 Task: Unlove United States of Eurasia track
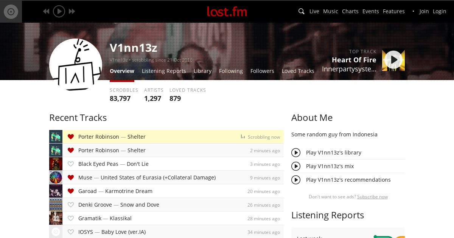[70, 178]
